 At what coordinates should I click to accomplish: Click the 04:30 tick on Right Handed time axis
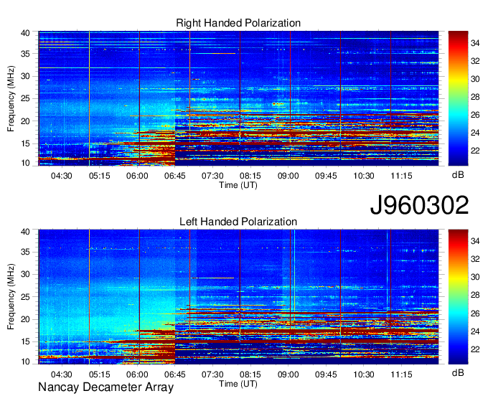[62, 176]
